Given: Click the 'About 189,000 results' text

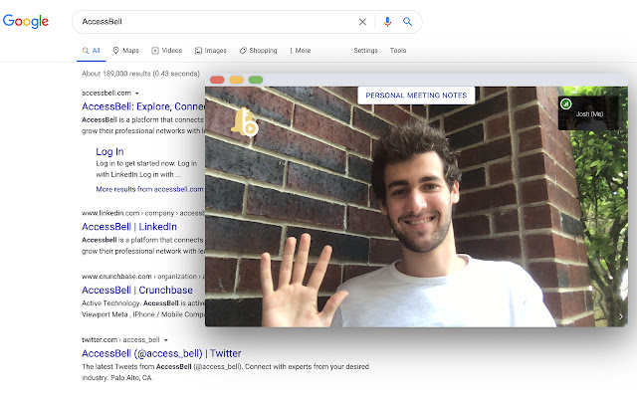Looking at the screenshot, I should point(140,74).
